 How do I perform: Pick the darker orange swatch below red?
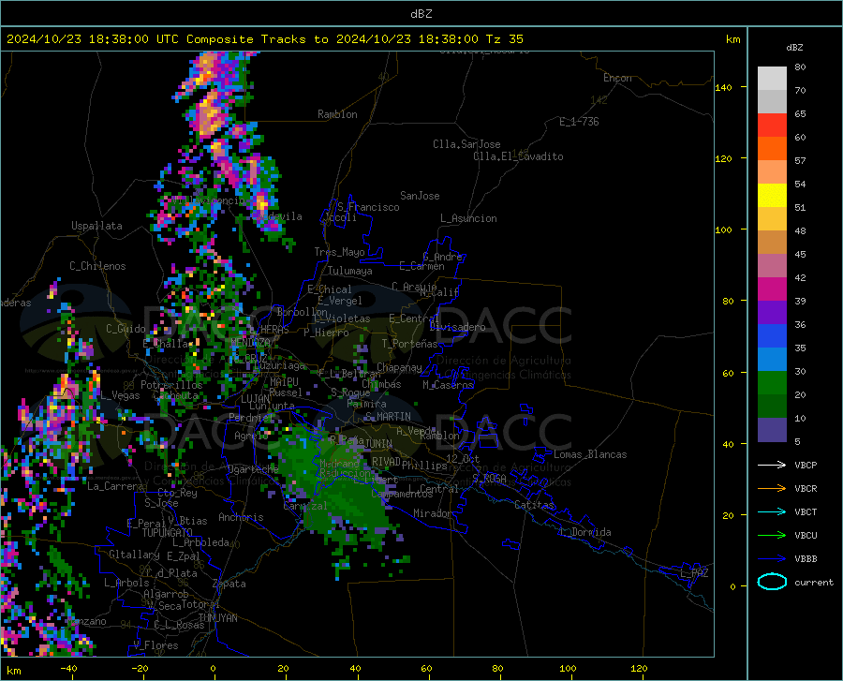coord(772,149)
